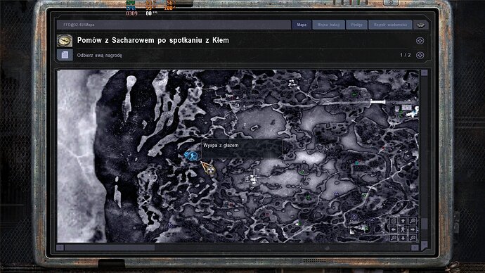The height and width of the screenshot is (273, 485).
Task: Click the top-left map control button
Action: click(x=394, y=221)
